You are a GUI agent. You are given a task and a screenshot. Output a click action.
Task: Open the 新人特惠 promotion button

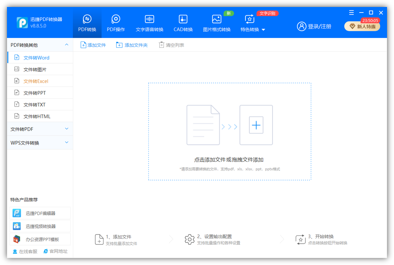tap(362, 26)
